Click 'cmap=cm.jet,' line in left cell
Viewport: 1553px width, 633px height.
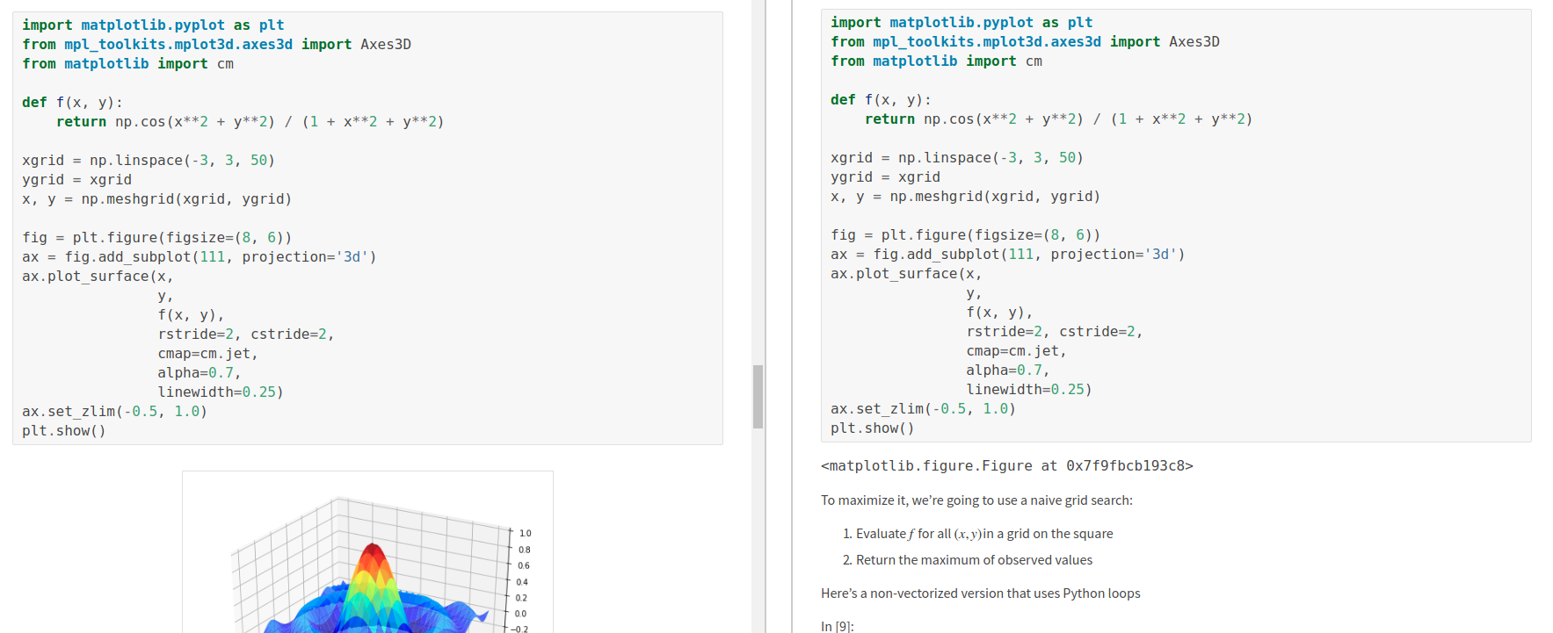(207, 354)
